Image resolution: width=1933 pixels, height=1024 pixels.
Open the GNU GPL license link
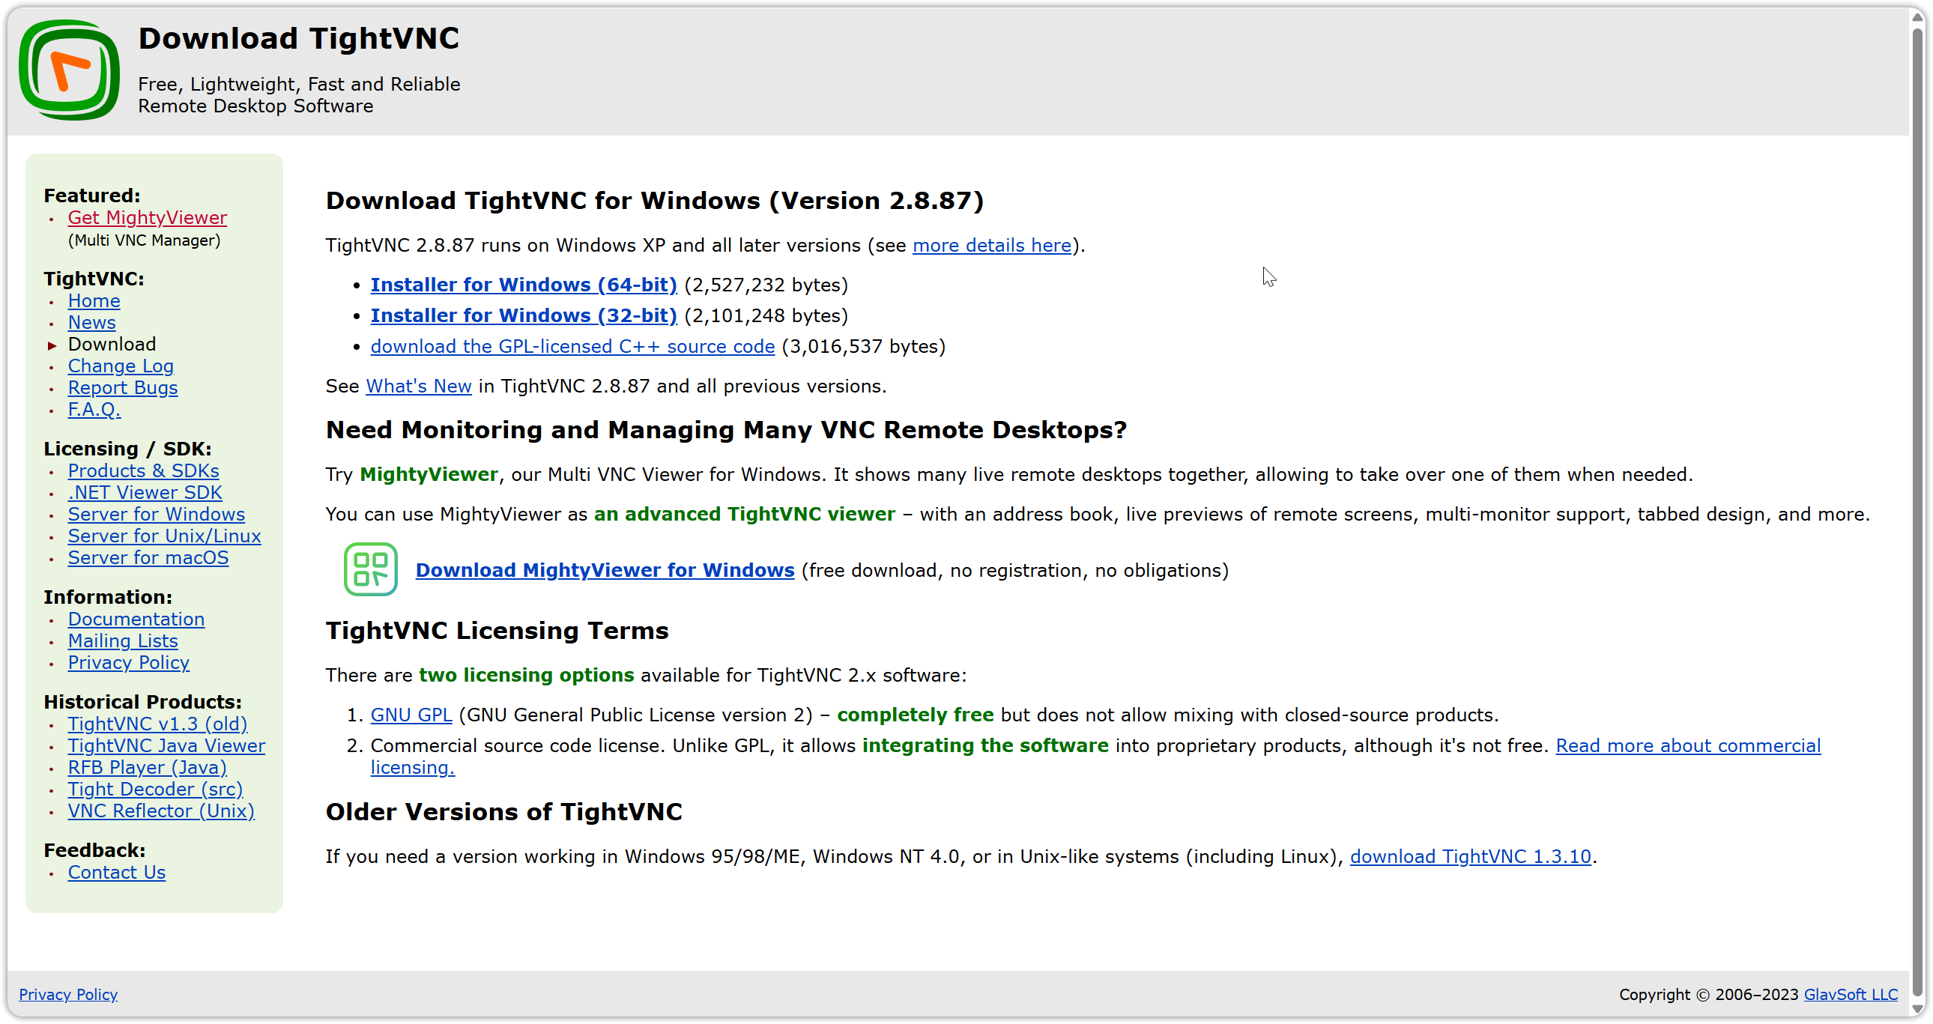tap(411, 715)
